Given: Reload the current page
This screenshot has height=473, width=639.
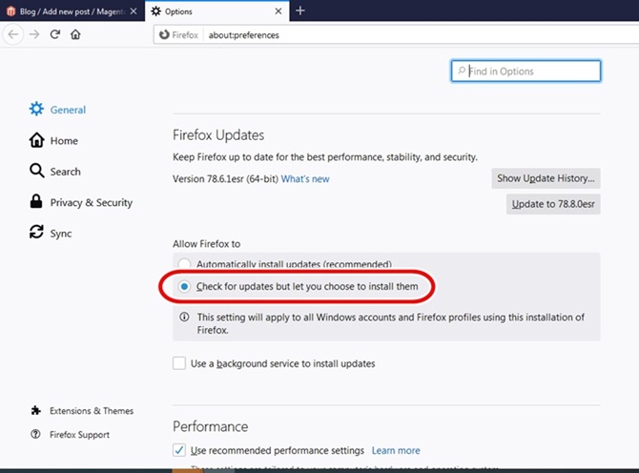Looking at the screenshot, I should [x=55, y=34].
